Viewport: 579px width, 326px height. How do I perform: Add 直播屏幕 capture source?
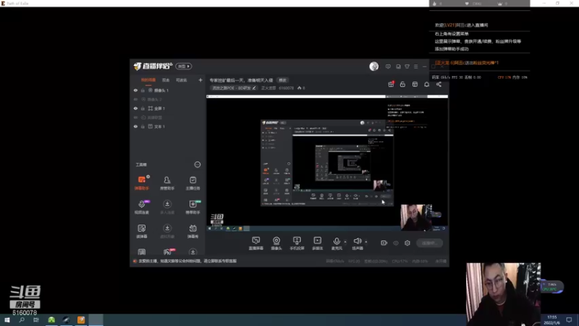[256, 243]
